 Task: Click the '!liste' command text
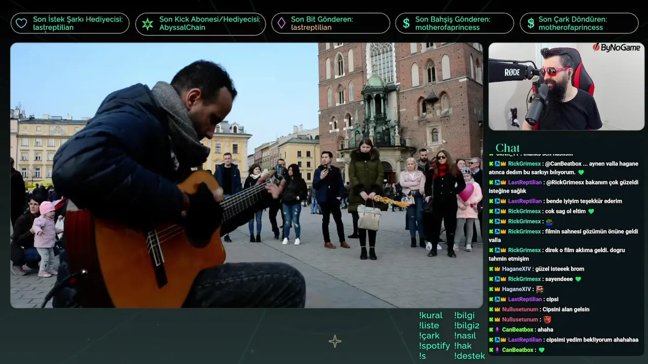[429, 326]
